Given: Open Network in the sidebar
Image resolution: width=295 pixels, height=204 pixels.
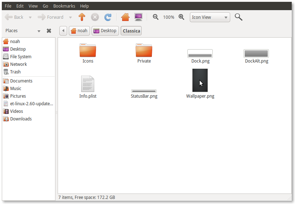Looking at the screenshot, I should (29, 64).
